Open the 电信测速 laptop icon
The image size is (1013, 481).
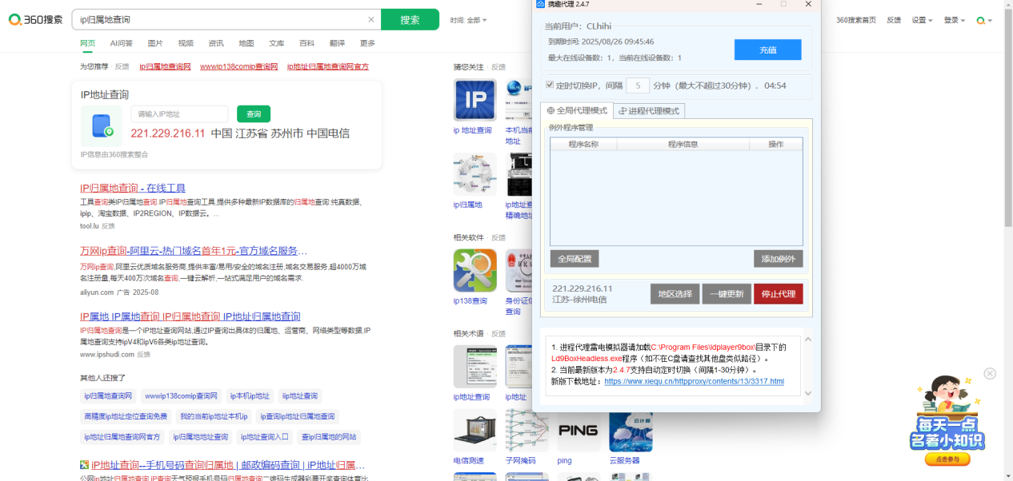[474, 431]
